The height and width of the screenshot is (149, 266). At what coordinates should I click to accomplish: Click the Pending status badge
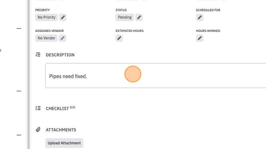125,17
